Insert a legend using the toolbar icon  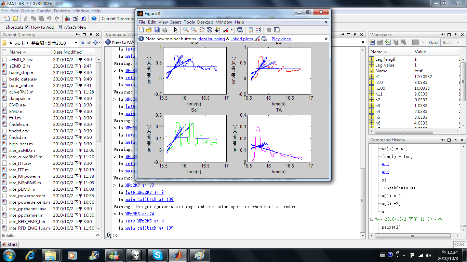[258, 30]
